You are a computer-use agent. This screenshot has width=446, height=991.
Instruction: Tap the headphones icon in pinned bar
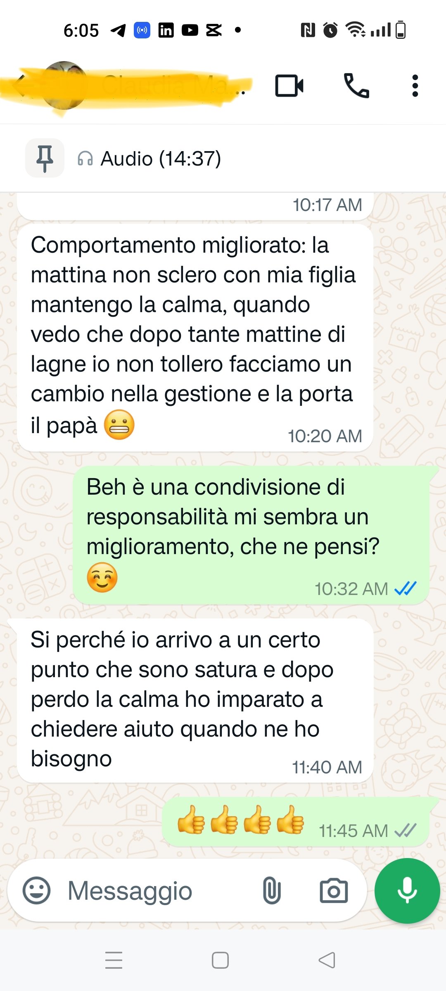pyautogui.click(x=85, y=159)
